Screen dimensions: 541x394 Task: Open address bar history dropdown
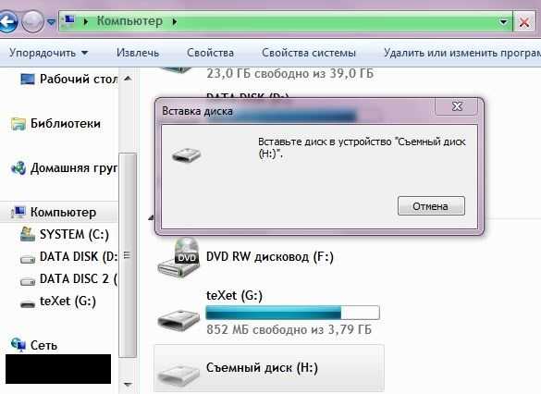click(x=503, y=22)
